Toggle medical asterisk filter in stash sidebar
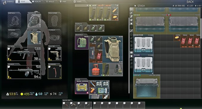This screenshot has height=109, width=202. tap(131, 24)
